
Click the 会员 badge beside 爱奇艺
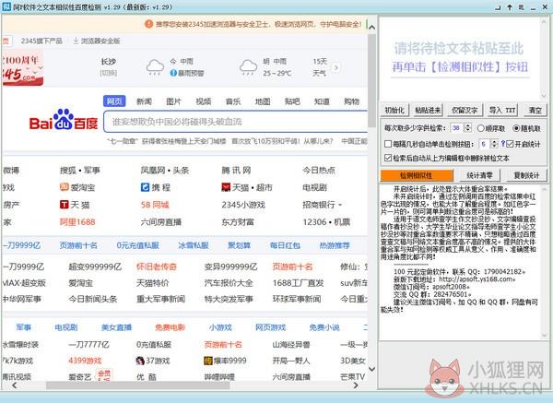coord(104,374)
